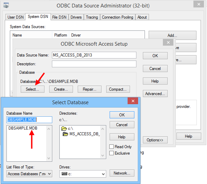Click the Repair... button

[90, 89]
